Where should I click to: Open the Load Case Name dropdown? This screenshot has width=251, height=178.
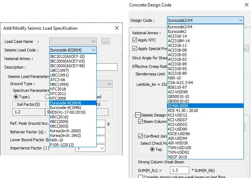click(73, 41)
